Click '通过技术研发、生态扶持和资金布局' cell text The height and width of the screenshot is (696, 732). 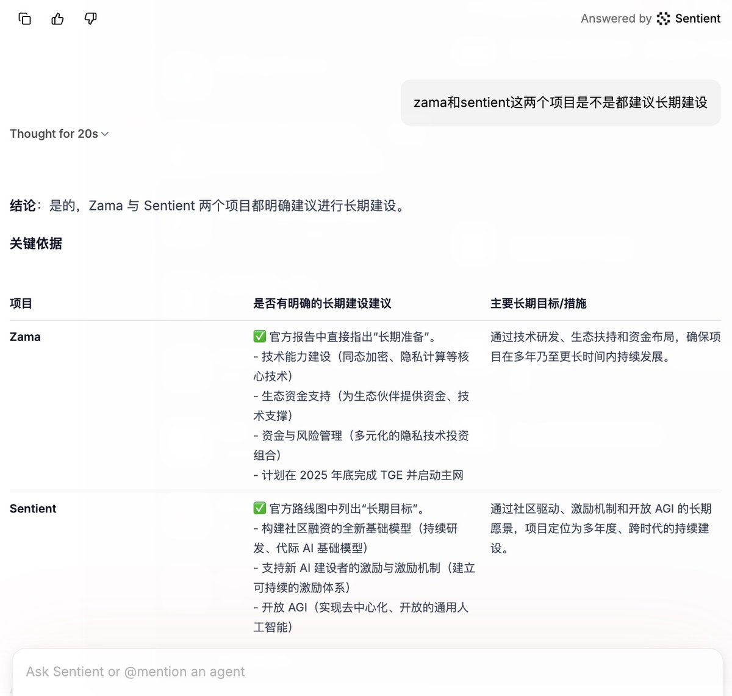[605, 347]
